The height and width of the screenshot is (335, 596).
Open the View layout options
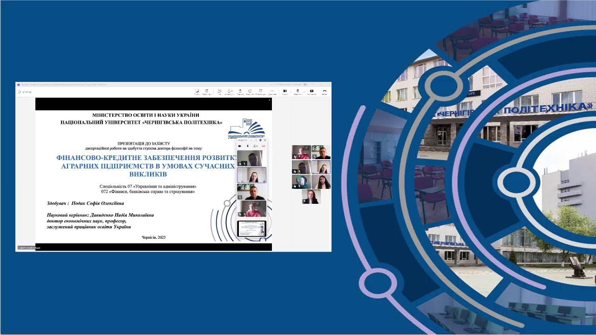pyautogui.click(x=261, y=92)
